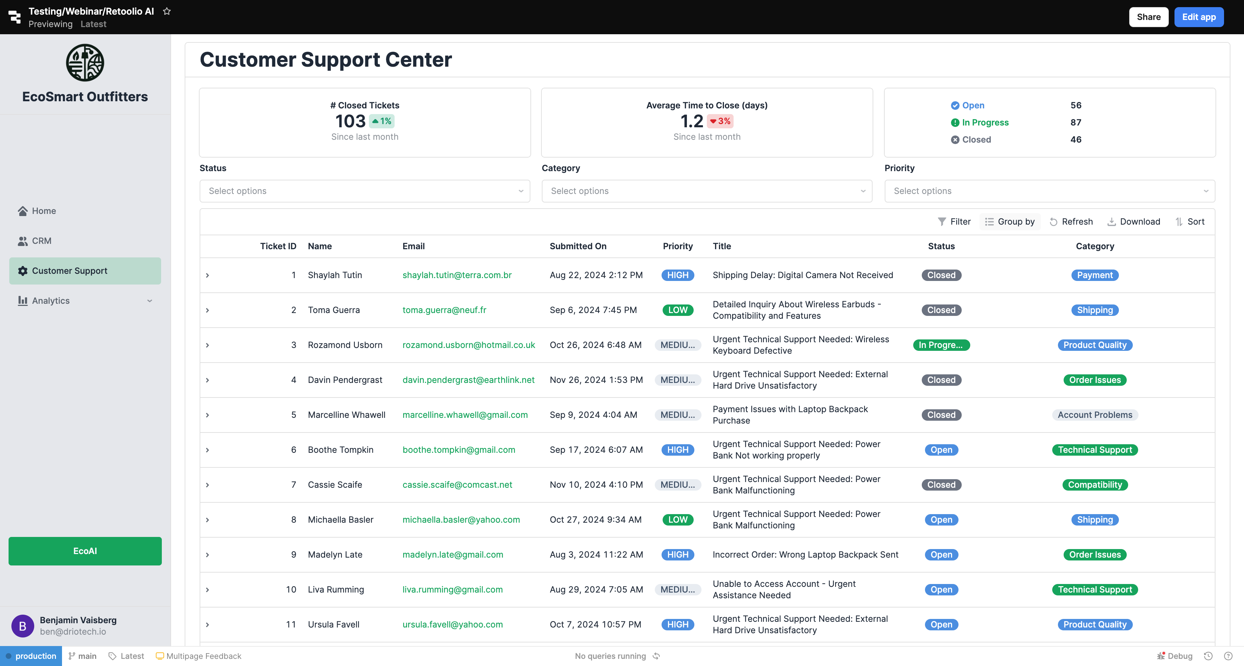Click the Latest tag icon
This screenshot has height=666, width=1244.
click(x=113, y=656)
